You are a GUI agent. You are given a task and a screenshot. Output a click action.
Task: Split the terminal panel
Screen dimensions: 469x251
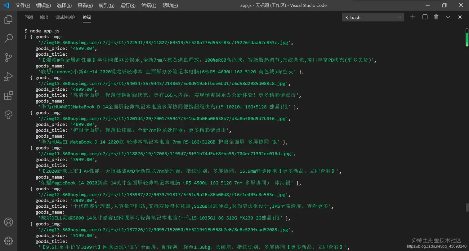(x=425, y=17)
